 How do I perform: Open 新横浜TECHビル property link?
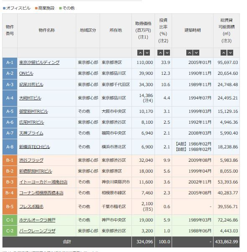tap(35, 147)
